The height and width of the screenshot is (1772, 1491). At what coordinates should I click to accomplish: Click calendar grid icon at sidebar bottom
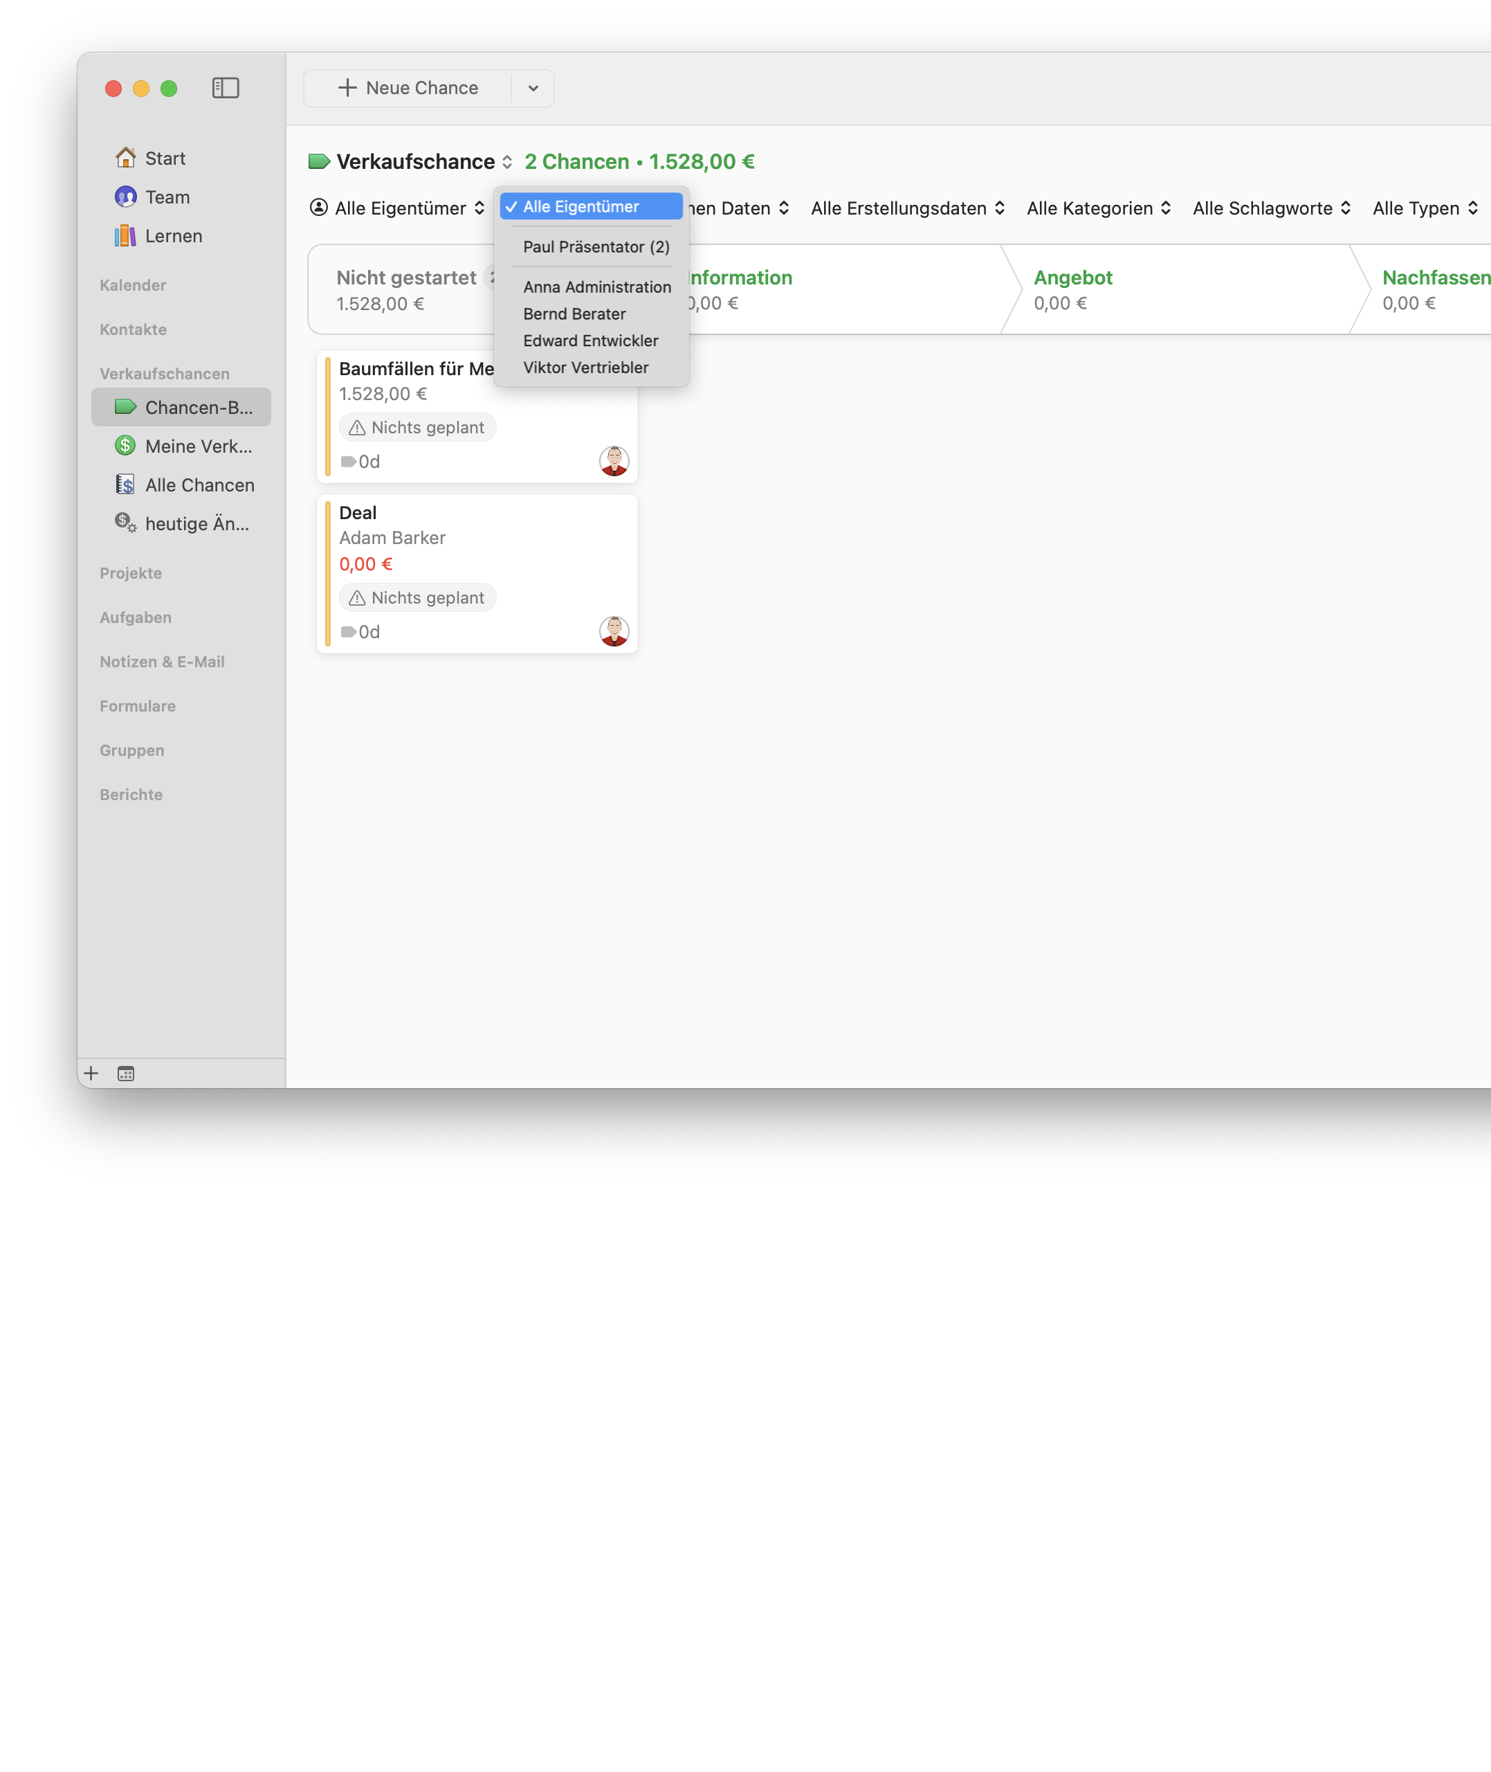coord(126,1073)
